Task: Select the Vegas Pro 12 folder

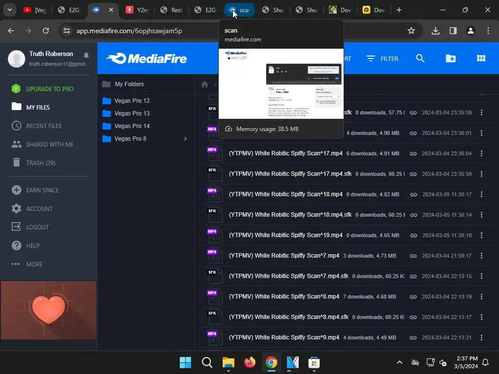Action: 126,100
